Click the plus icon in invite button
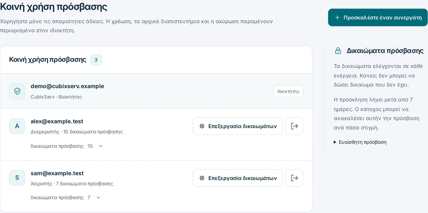This screenshot has width=428, height=213. point(337,17)
